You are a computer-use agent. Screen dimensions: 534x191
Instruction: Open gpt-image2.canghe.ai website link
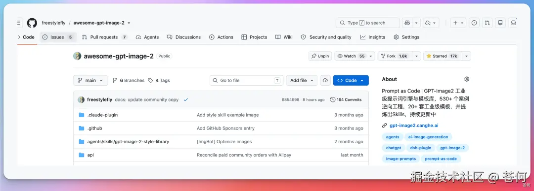414,126
